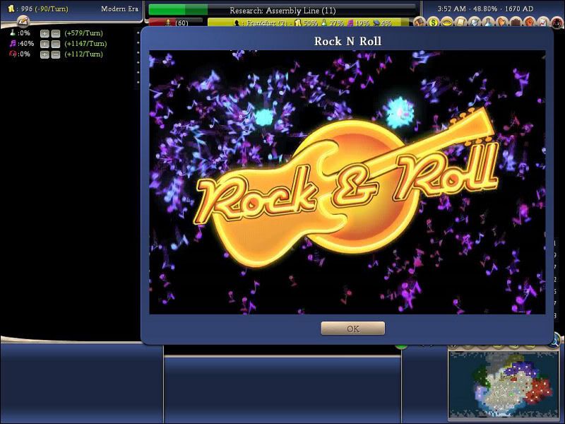Click OK to dismiss Rock N Roll popup
Image resolution: width=565 pixels, height=424 pixels.
tap(352, 329)
